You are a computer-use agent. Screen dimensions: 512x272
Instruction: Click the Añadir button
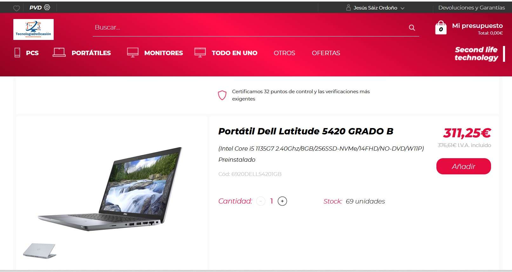click(x=463, y=166)
